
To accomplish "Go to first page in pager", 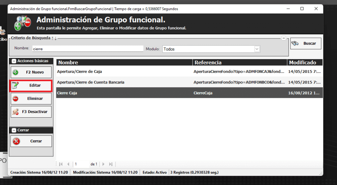I will [61, 164].
